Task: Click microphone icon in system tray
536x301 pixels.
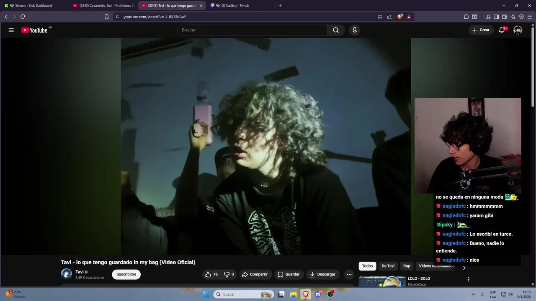Action: pos(482,294)
